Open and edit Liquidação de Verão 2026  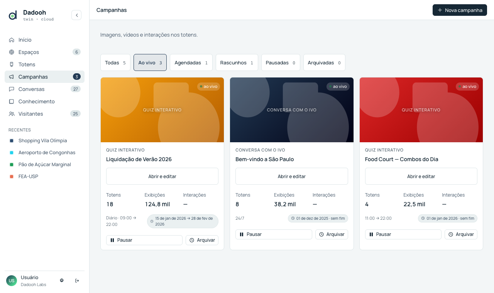pyautogui.click(x=162, y=176)
